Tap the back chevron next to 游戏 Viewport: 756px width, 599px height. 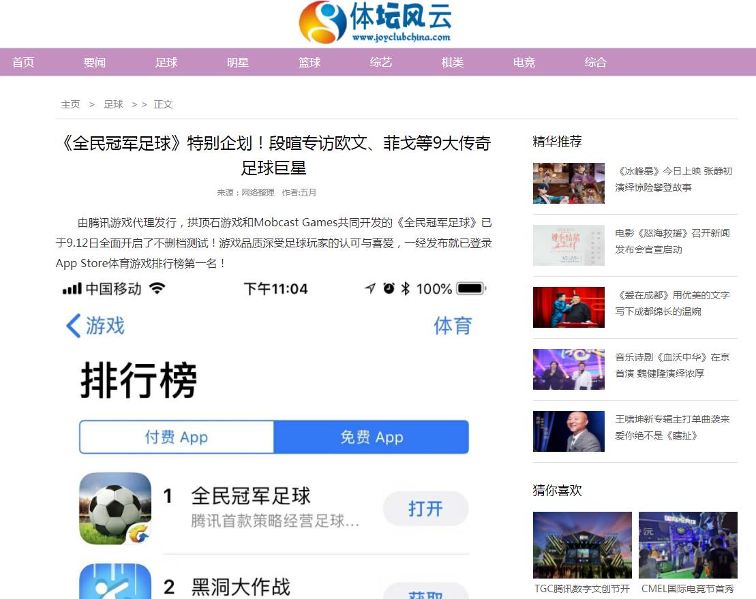(x=73, y=326)
